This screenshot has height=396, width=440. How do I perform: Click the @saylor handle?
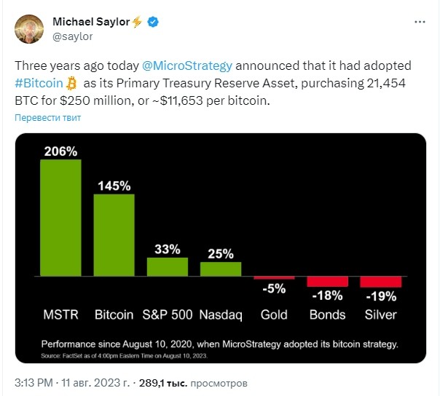pyautogui.click(x=72, y=36)
